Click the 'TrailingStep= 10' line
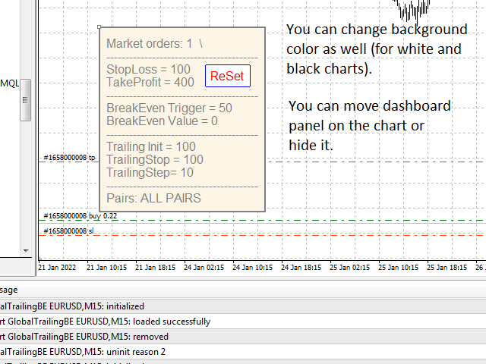 150,173
